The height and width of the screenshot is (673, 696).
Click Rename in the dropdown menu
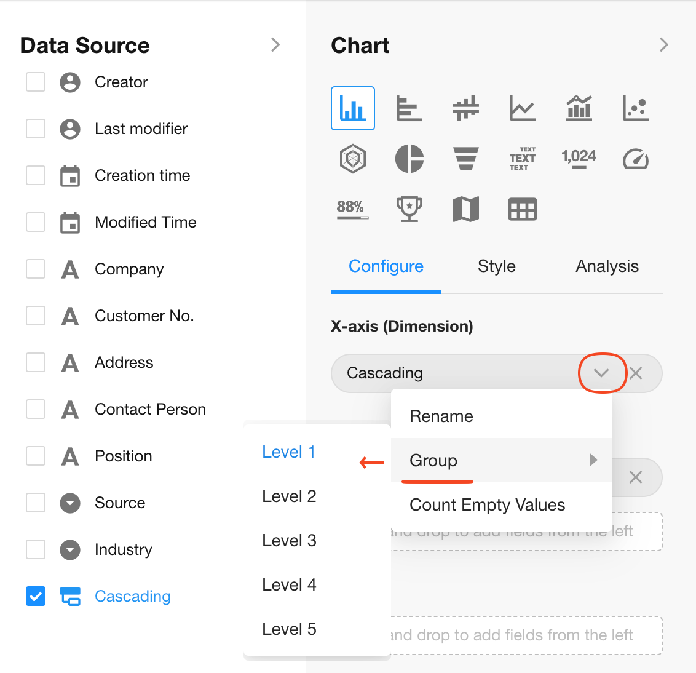coord(441,416)
